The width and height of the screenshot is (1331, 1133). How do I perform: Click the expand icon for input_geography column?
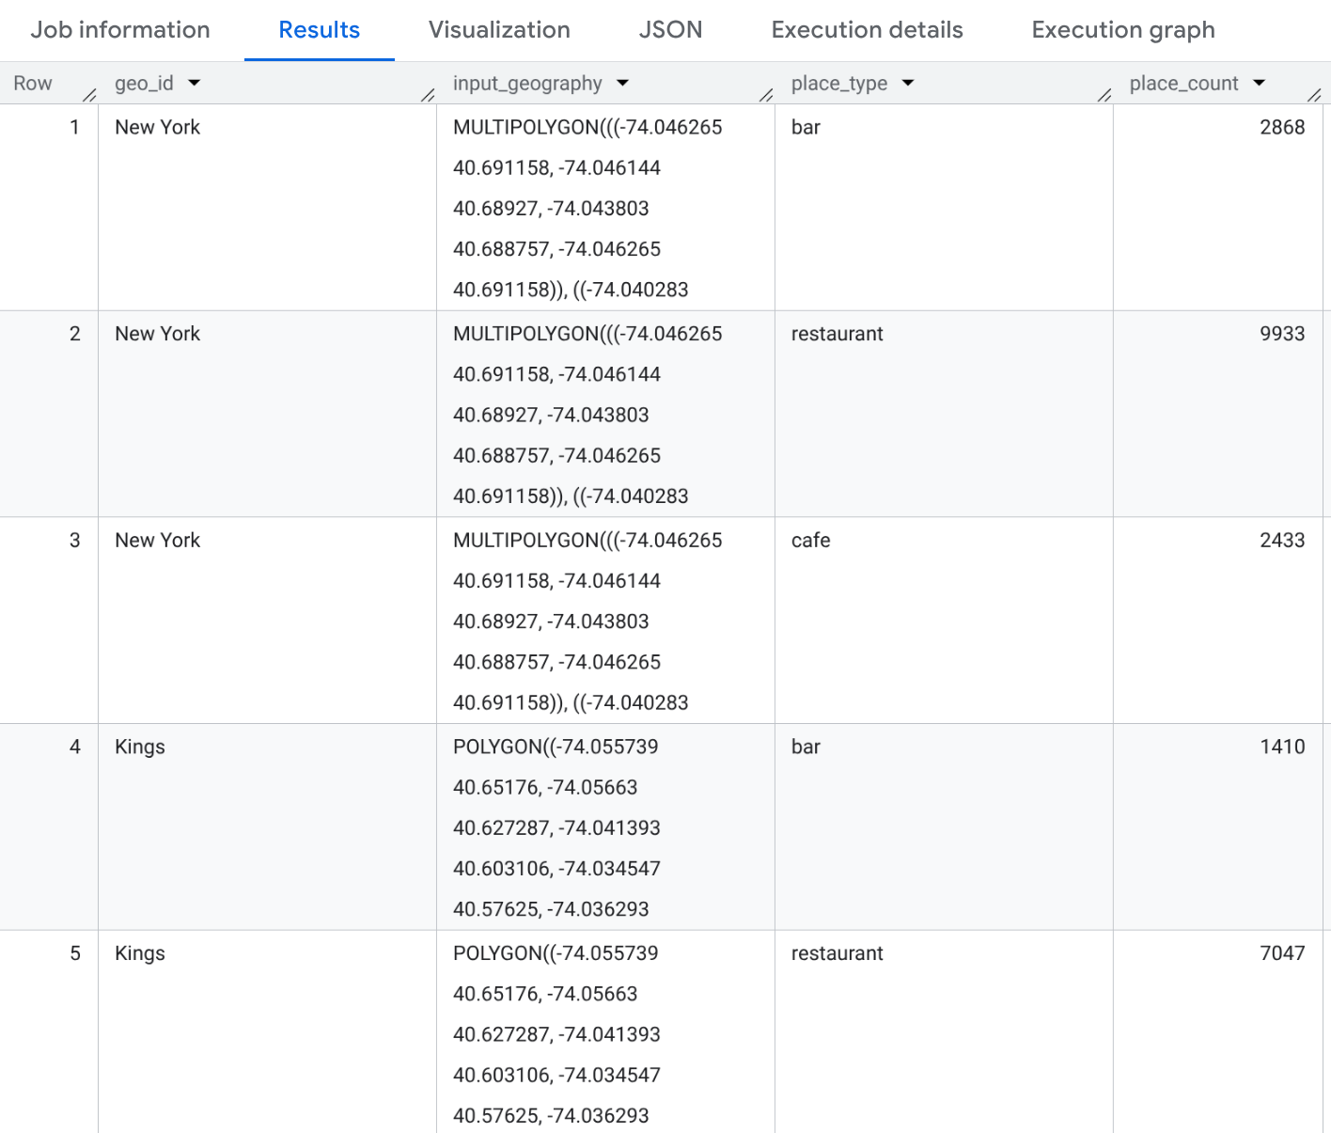click(766, 94)
